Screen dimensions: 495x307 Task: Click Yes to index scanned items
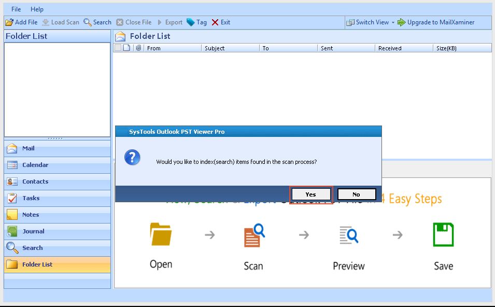[x=311, y=194]
